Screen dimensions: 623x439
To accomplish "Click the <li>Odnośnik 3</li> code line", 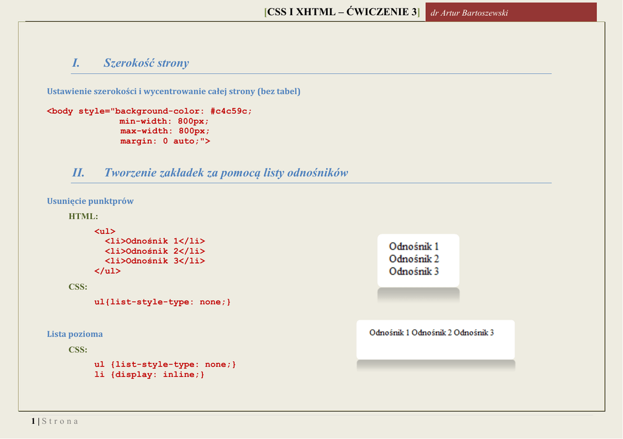I will [x=155, y=261].
